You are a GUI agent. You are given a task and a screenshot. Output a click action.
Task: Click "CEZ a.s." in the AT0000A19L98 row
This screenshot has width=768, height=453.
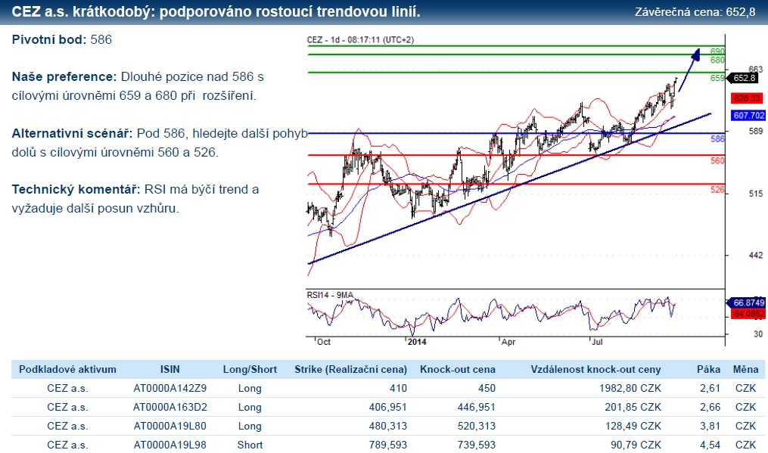(67, 445)
